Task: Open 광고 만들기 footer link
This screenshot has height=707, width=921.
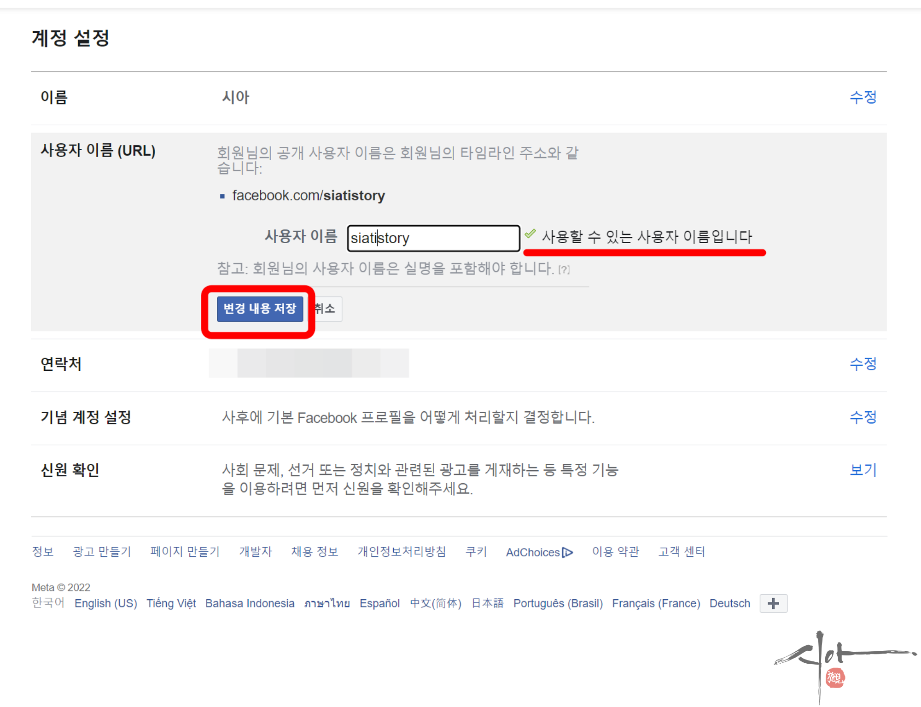Action: [x=102, y=552]
